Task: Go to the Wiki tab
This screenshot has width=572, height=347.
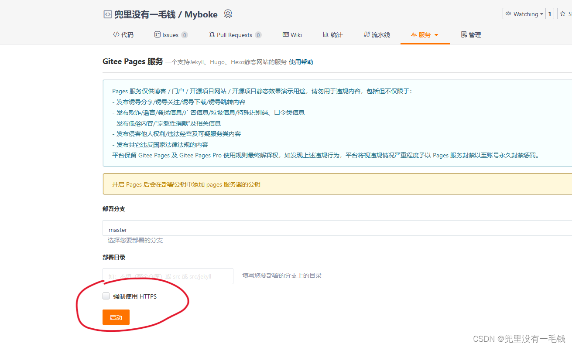Action: [292, 35]
